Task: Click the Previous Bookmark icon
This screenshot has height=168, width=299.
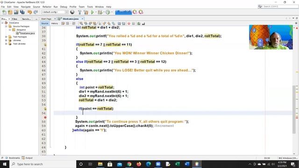Action: [105, 23]
